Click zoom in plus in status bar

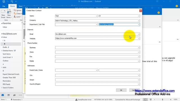click(x=171, y=100)
